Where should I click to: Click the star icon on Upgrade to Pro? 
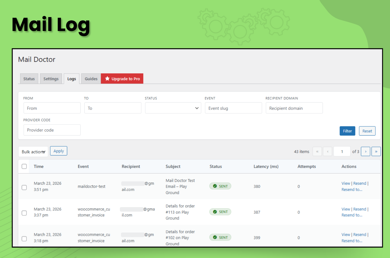(x=107, y=79)
